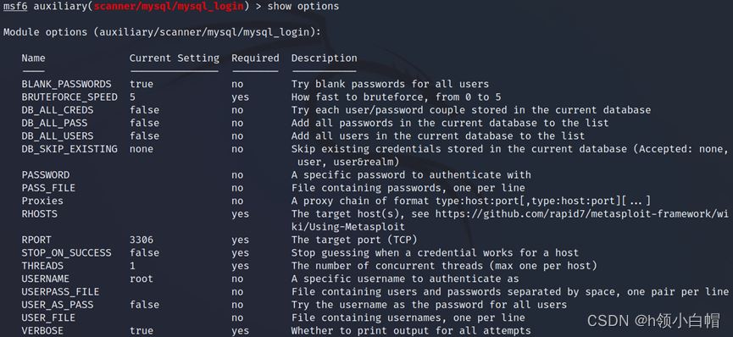Click the DB_SKIP_EXISTING value none

[142, 149]
